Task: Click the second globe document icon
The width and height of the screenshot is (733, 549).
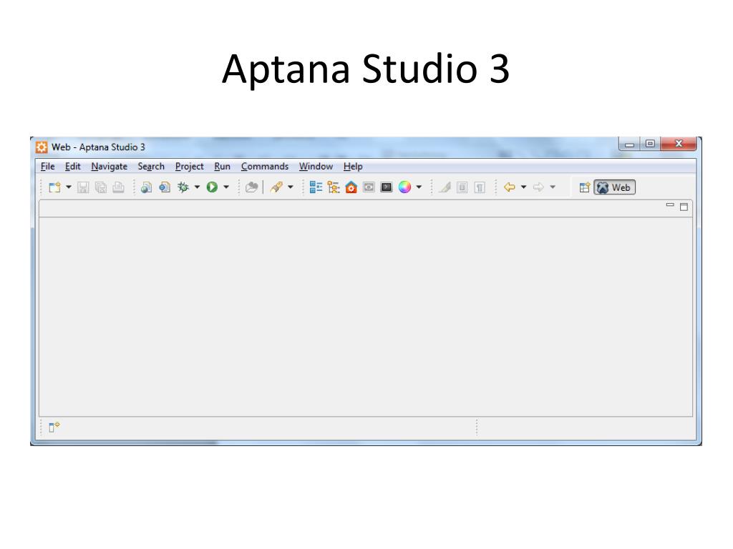Action: click(165, 187)
